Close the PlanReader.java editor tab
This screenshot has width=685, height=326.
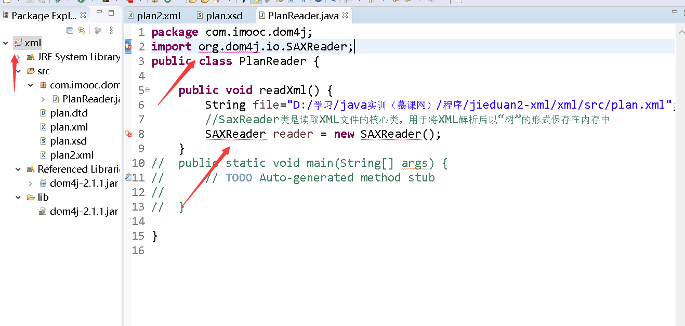click(x=345, y=16)
